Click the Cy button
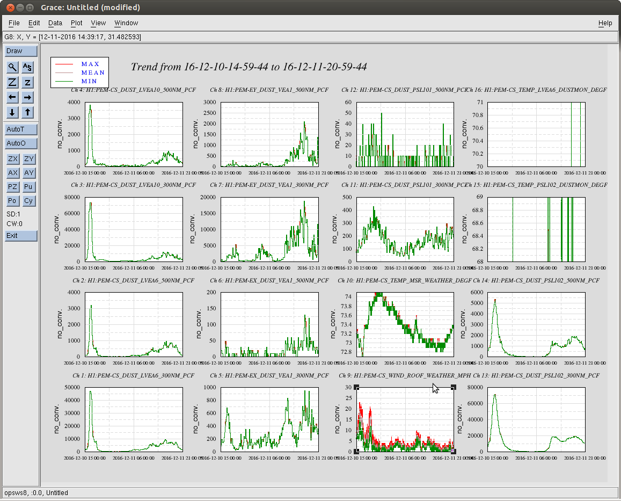621x501 pixels. pyautogui.click(x=28, y=200)
